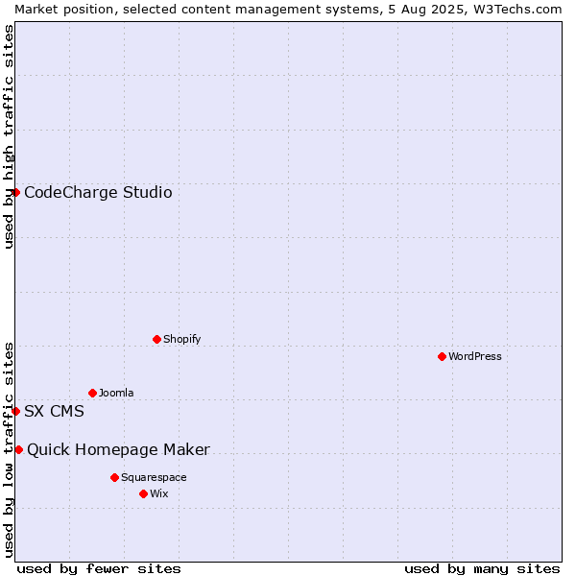Click the CodeCharge Studio red data point
This screenshot has height=576, width=576.
[x=15, y=193]
